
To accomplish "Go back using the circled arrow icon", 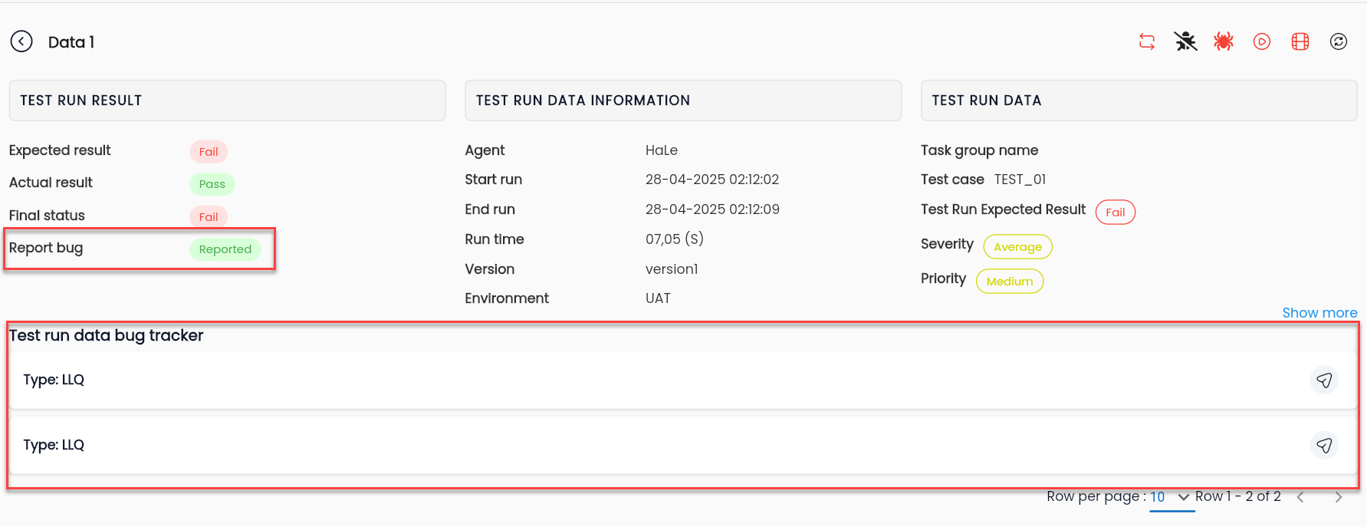I will tap(21, 41).
